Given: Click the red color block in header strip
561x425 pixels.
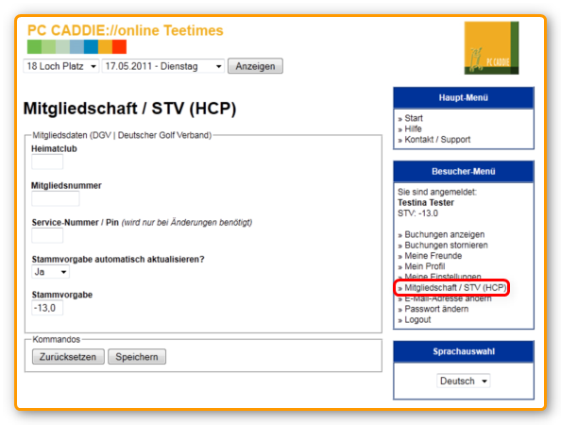Looking at the screenshot, I should point(120,47).
